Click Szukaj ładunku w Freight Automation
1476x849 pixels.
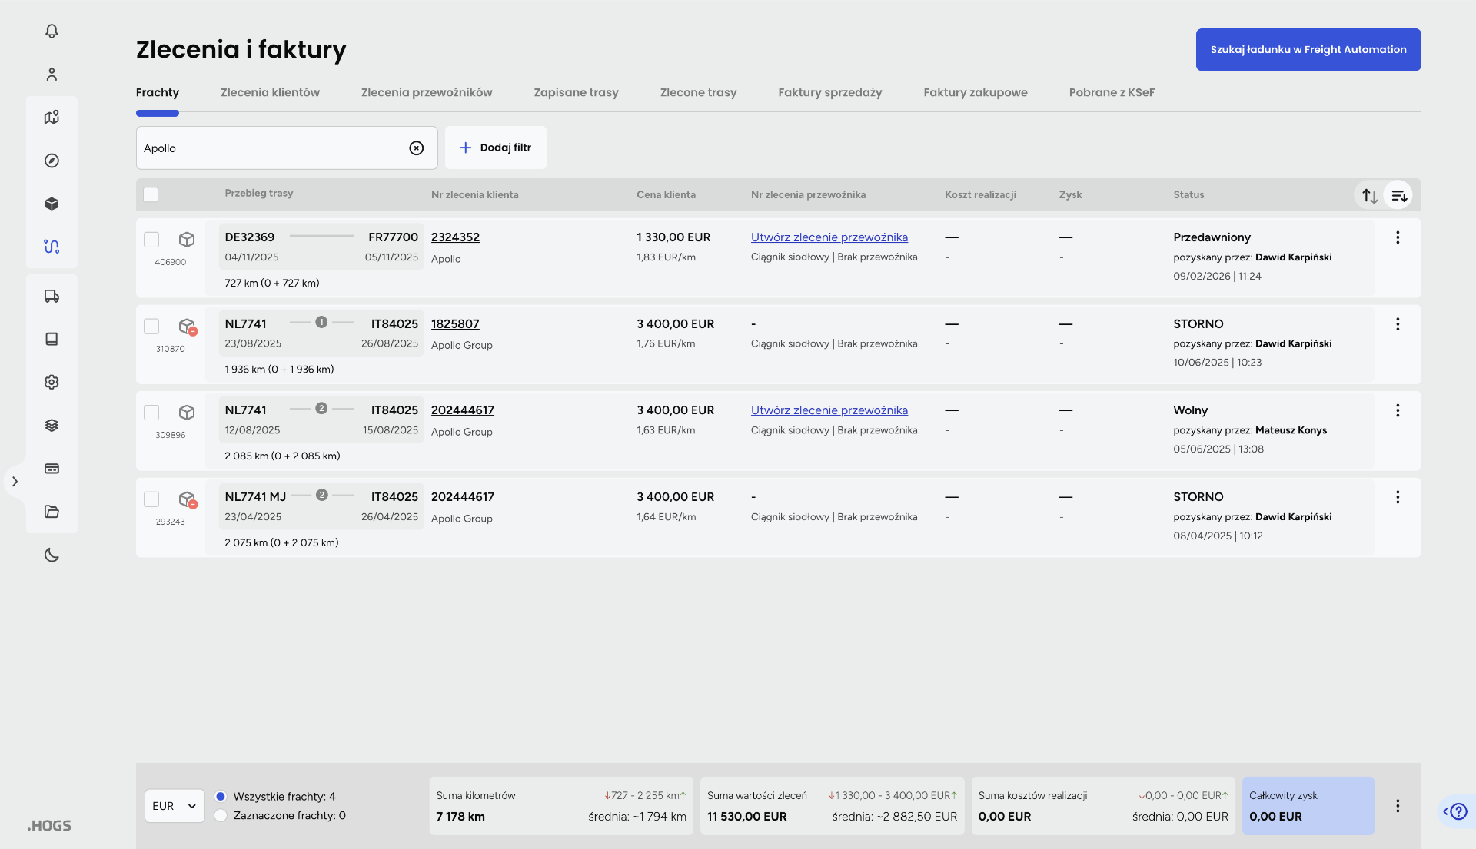tap(1308, 49)
